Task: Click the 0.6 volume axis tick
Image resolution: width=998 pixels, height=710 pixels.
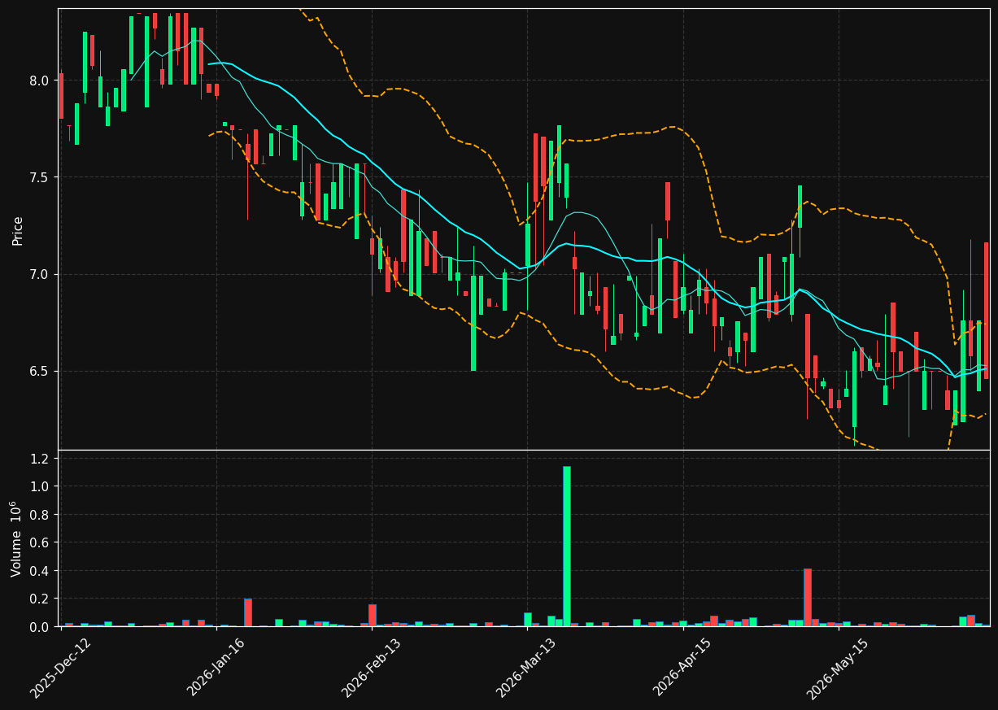Action: coord(41,542)
